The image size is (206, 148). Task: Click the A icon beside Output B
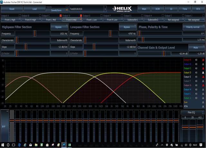tap(203, 64)
